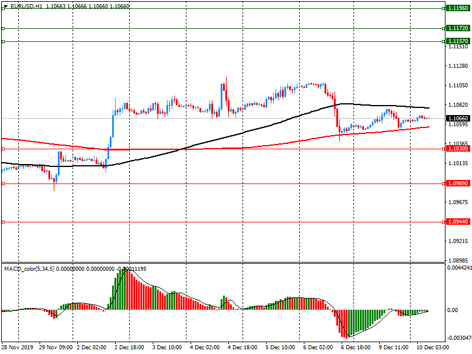Click the 1.09675 price scale value
The width and height of the screenshot is (472, 354).
coord(458,202)
